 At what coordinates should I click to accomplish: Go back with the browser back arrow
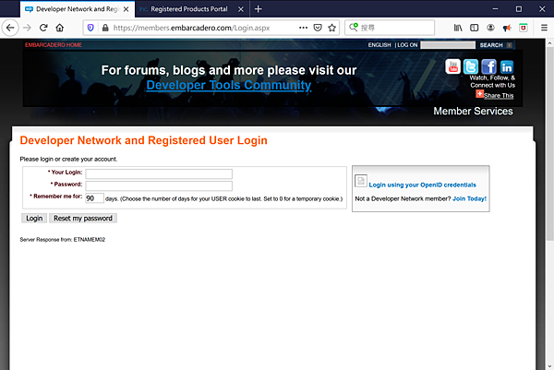(x=10, y=28)
